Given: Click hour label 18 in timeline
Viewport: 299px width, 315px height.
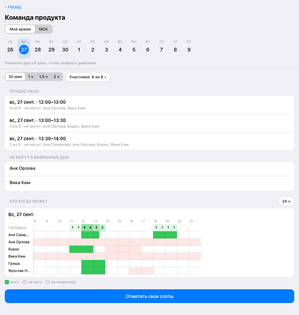Looking at the screenshot, I should pyautogui.click(x=155, y=221).
